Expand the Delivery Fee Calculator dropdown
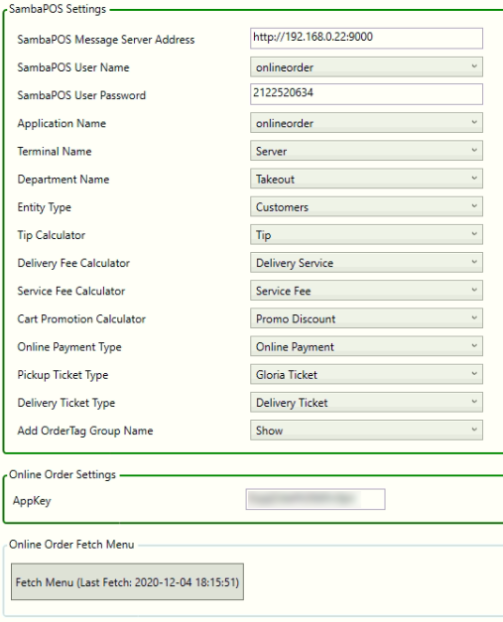503x622 pixels. click(366, 262)
